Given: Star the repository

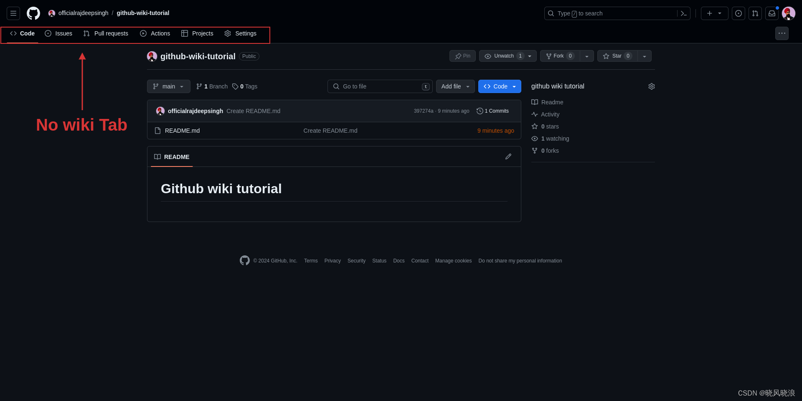Looking at the screenshot, I should [x=617, y=56].
